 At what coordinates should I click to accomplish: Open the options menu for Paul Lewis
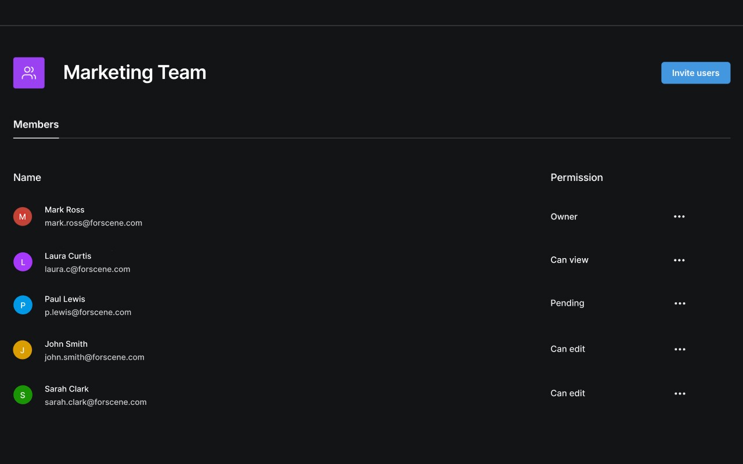pos(679,303)
